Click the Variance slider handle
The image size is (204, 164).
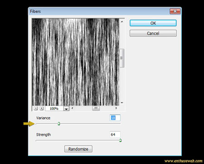(59, 124)
